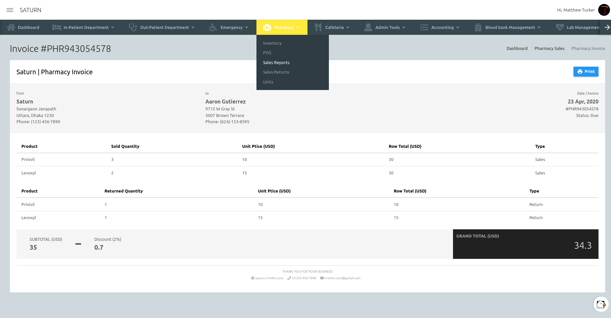Expand the Accounting dropdown arrow
Viewport: 611px width, 318px height.
[x=458, y=28]
